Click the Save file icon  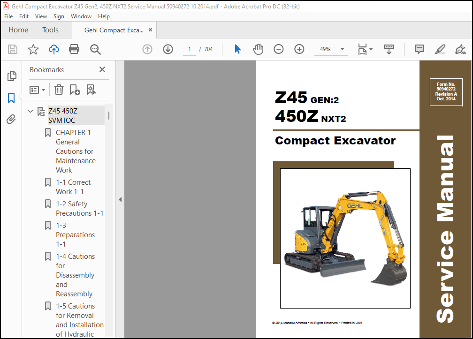12,49
